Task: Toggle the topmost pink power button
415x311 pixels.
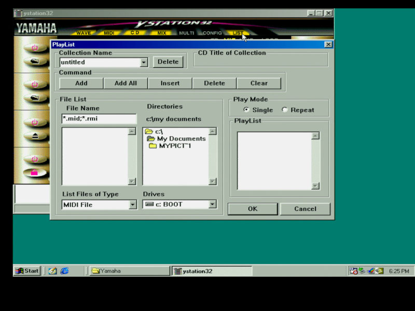Action: [x=34, y=47]
